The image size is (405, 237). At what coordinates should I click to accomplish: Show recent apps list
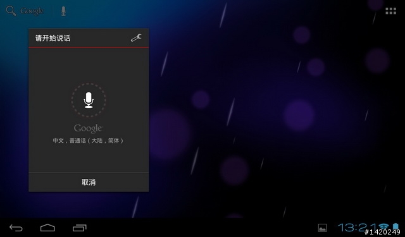pos(80,228)
